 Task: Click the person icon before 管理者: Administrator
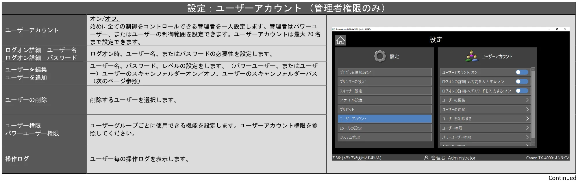coord(426,158)
